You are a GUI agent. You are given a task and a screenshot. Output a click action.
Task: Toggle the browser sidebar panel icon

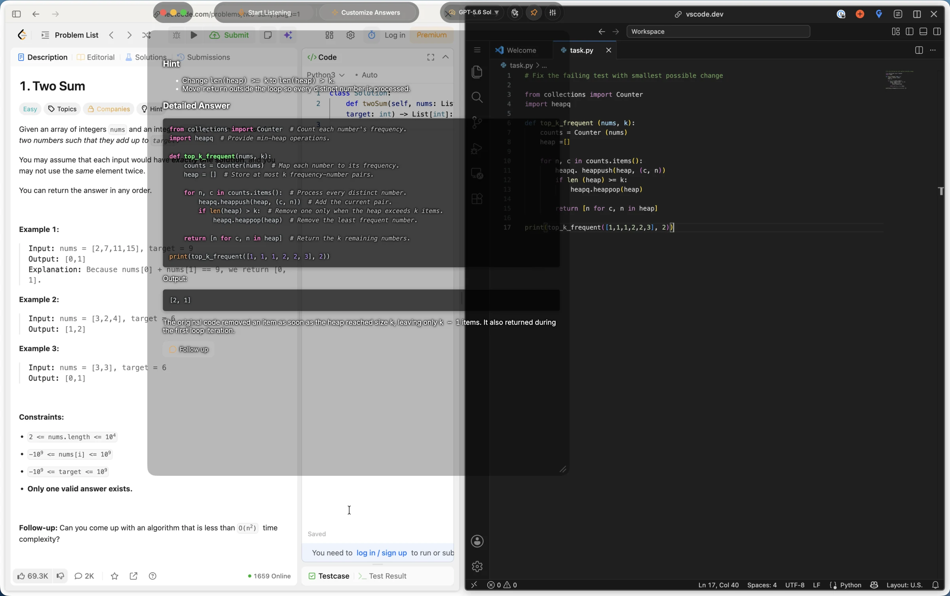16,14
